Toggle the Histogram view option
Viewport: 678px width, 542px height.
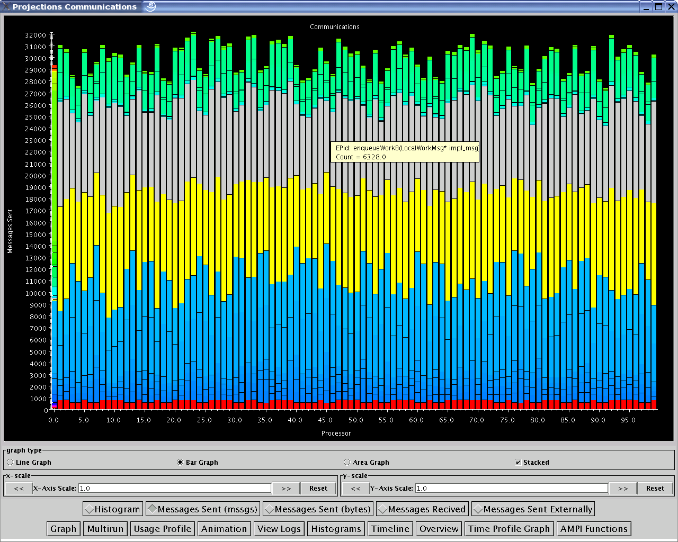[x=113, y=509]
